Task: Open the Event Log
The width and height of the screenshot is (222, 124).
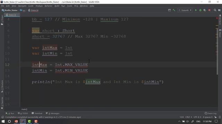Action: pos(211,113)
